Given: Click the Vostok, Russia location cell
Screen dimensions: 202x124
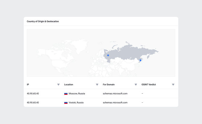Looking at the screenshot, I should tap(74, 102).
